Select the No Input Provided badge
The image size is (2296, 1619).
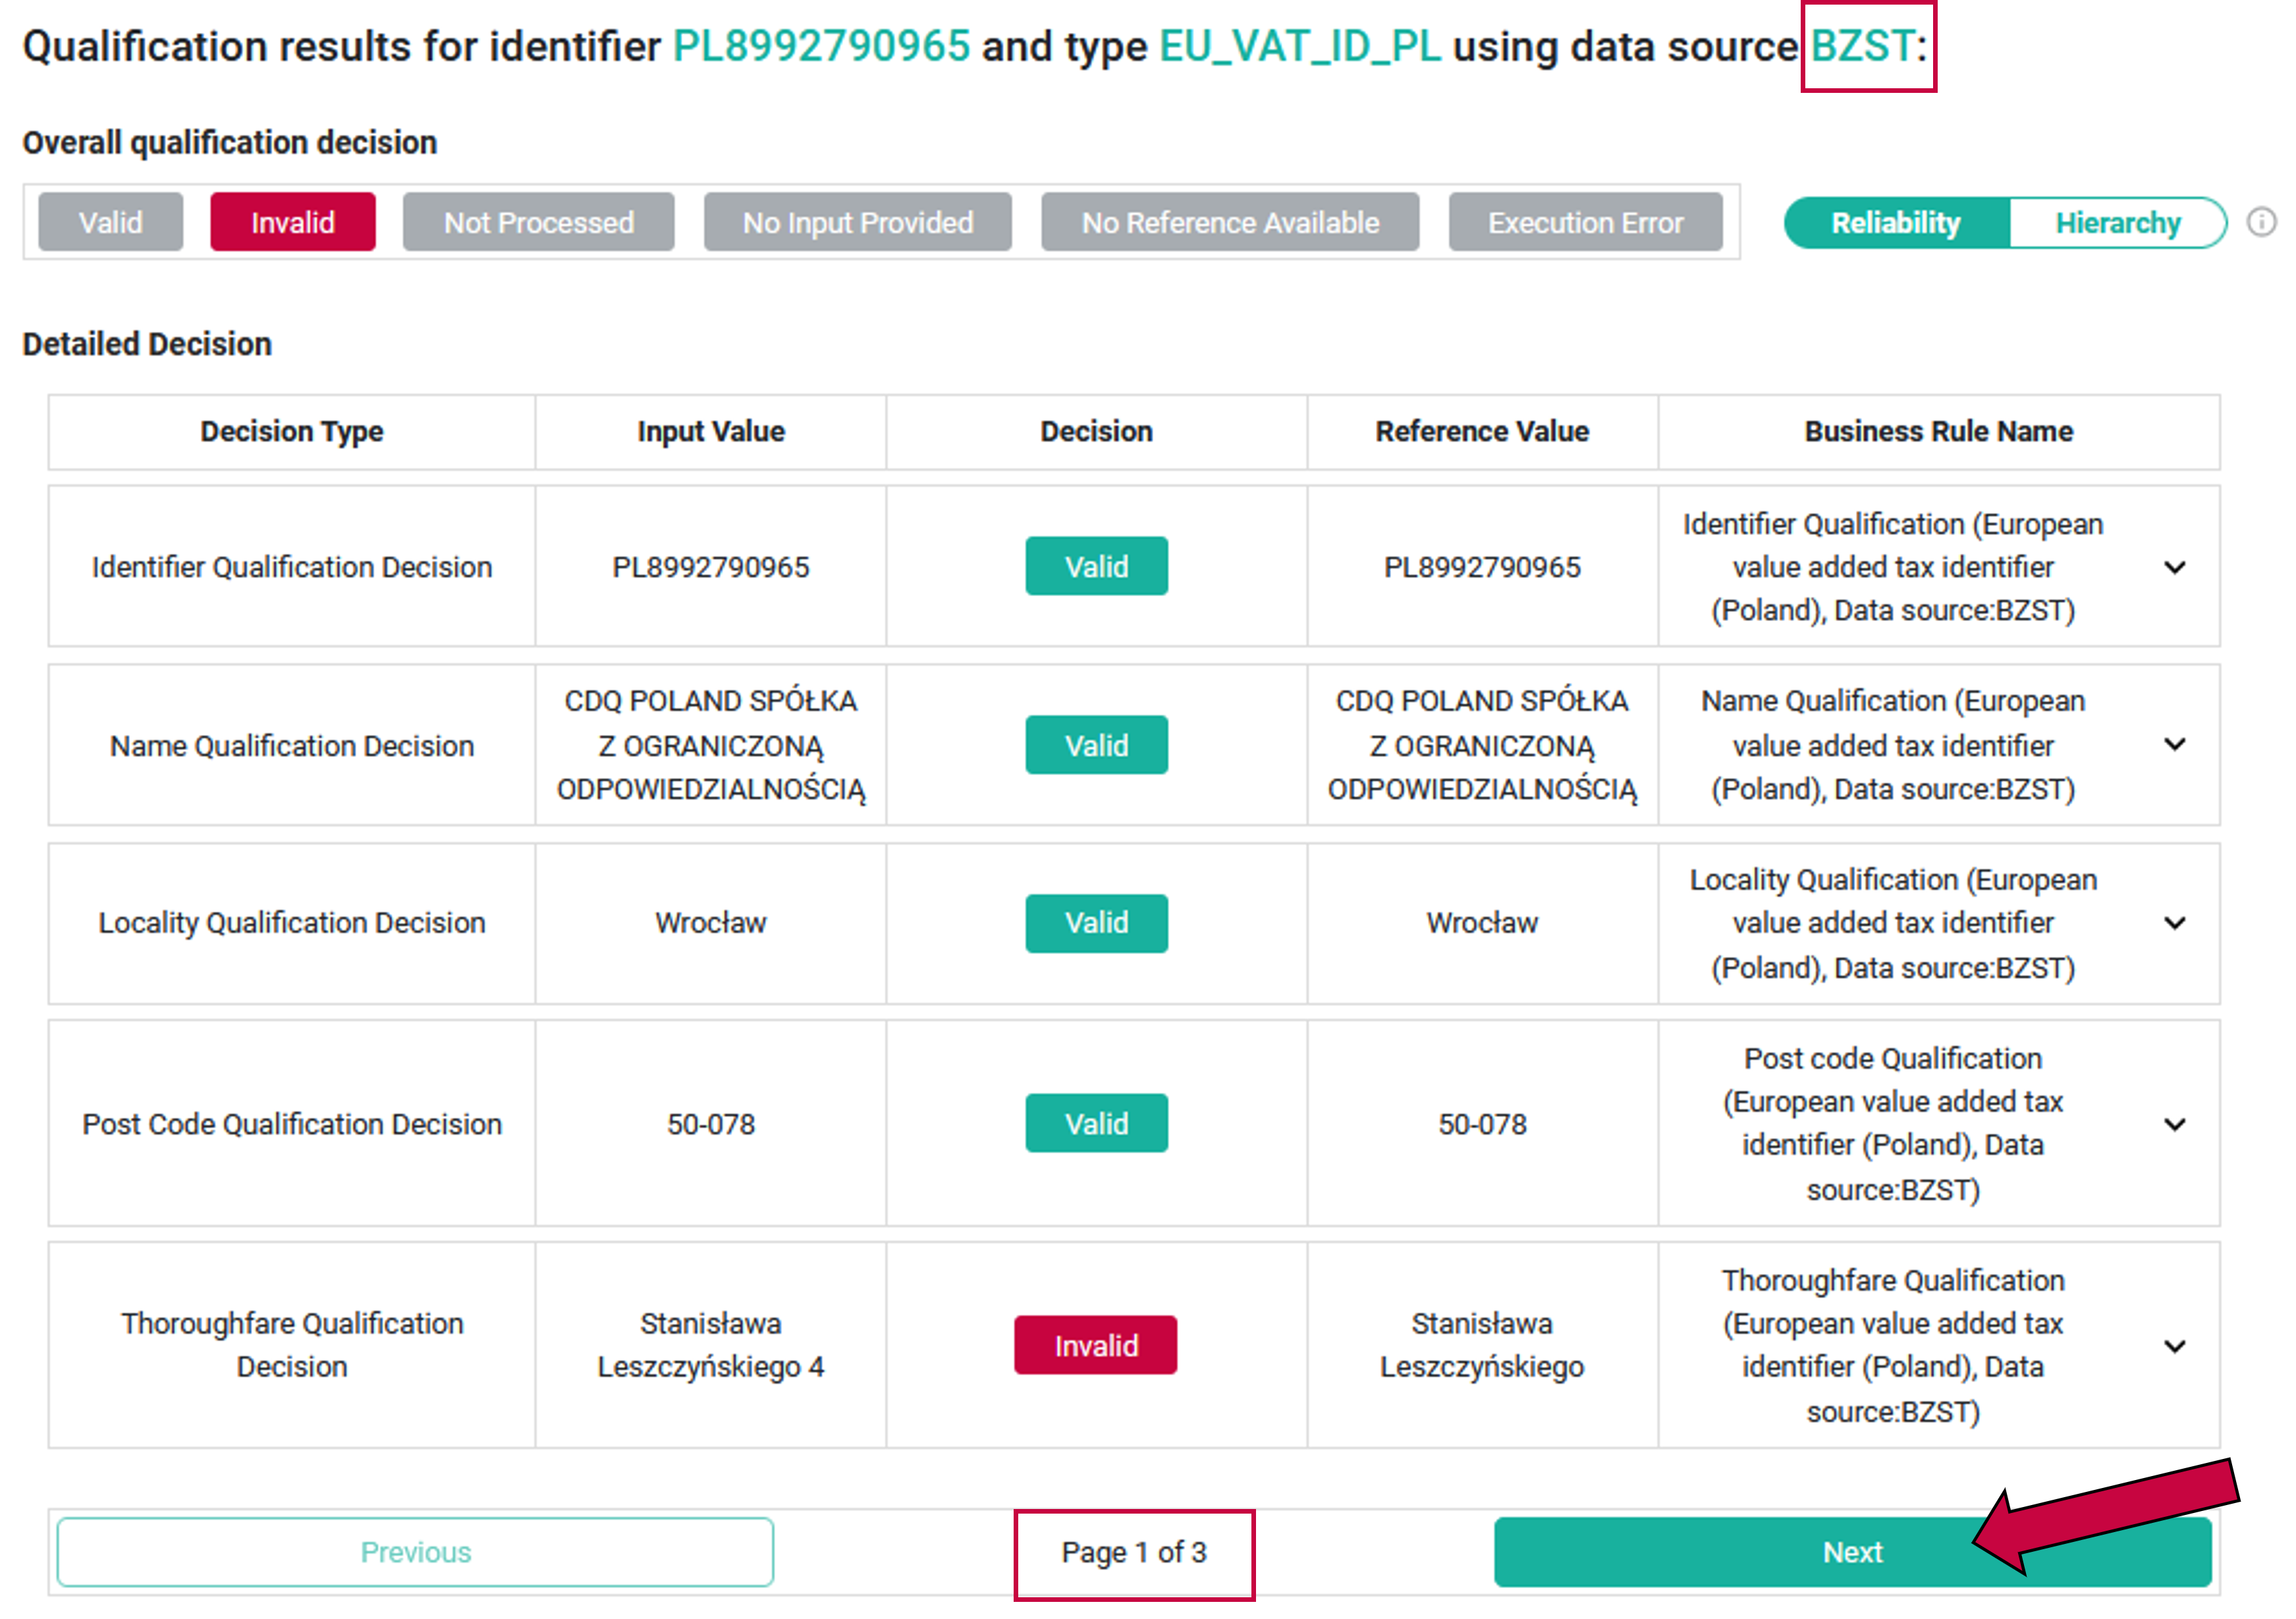click(858, 222)
